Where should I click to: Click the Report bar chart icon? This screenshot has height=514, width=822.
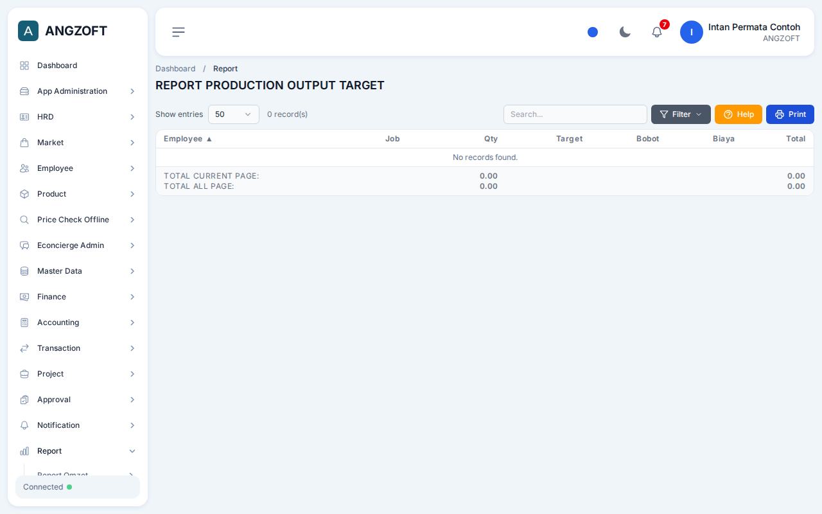(x=24, y=451)
